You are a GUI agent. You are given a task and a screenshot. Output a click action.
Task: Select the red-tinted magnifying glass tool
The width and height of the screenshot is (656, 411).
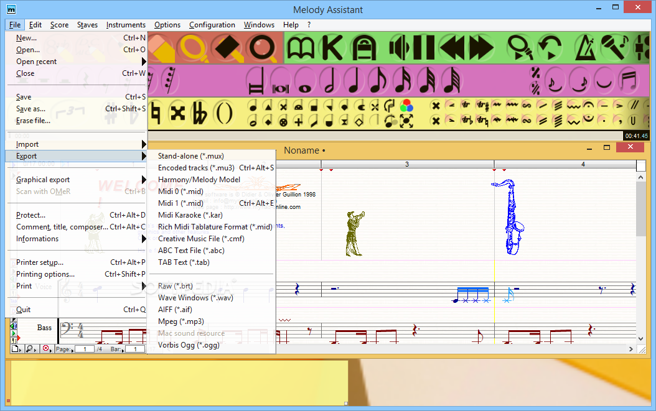[262, 48]
